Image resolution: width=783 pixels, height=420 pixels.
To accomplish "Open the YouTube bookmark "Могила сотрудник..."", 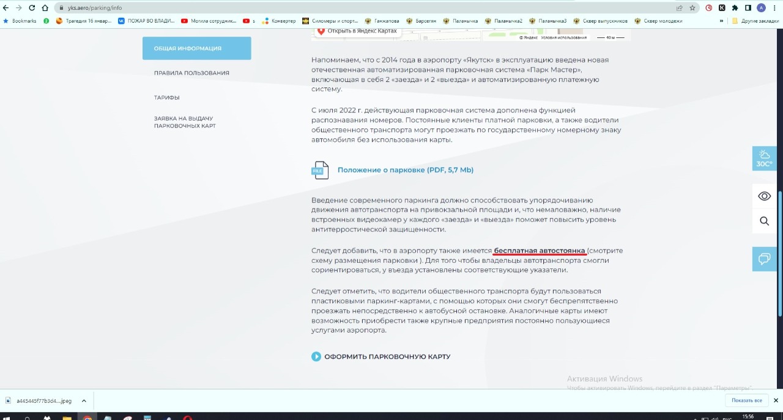I will click(209, 21).
